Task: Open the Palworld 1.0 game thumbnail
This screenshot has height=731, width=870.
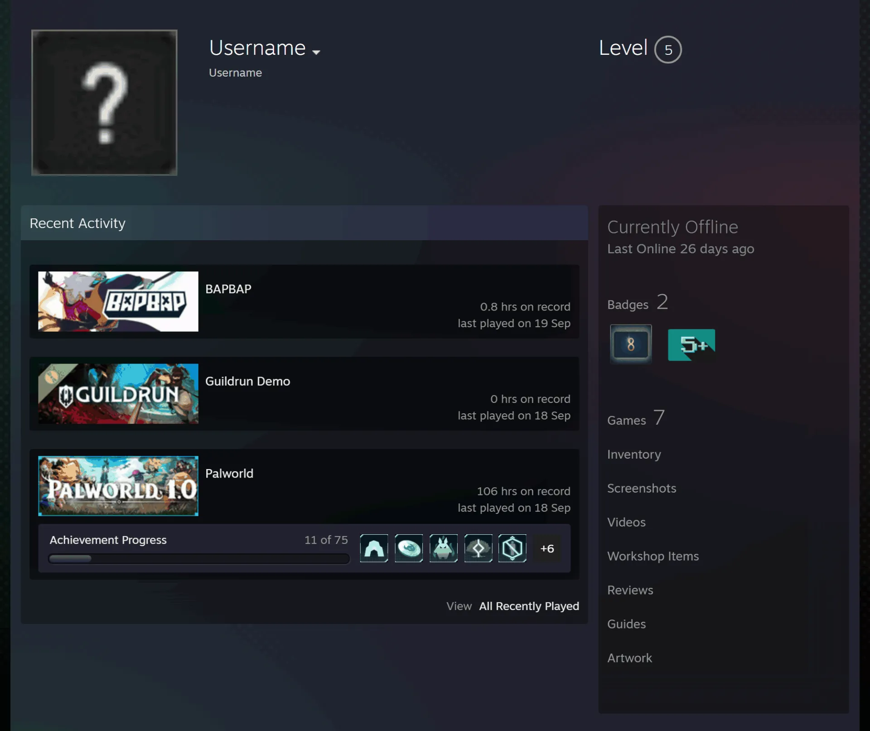Action: [x=118, y=486]
